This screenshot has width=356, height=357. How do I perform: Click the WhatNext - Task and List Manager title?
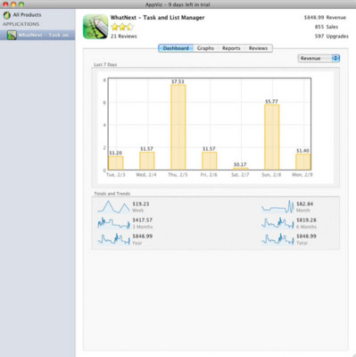157,18
